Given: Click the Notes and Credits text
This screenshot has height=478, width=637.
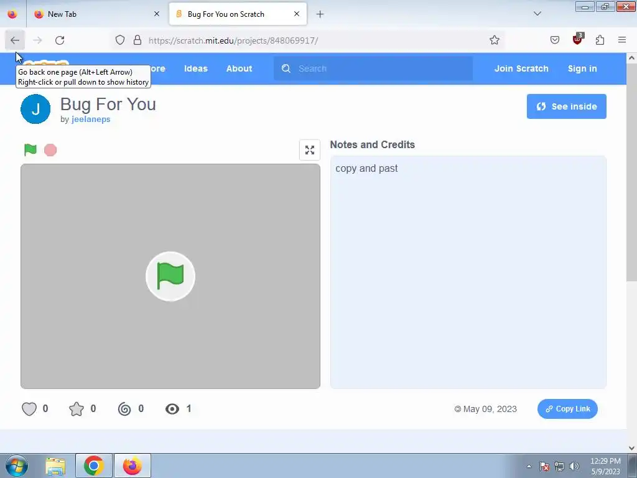Looking at the screenshot, I should (372, 144).
